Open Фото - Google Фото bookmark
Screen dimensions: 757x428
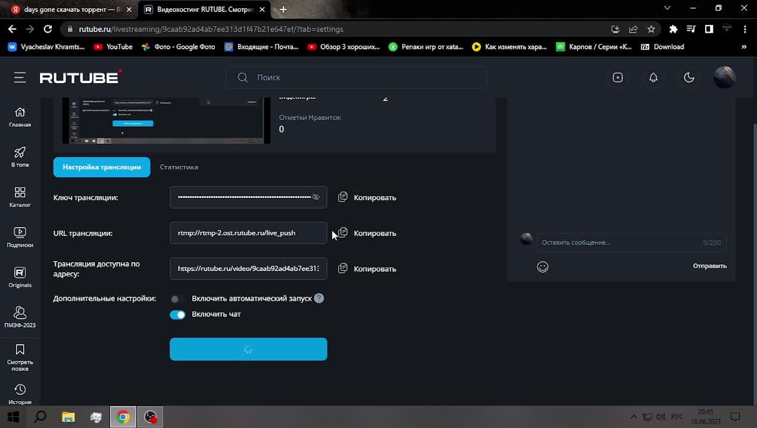coord(178,47)
